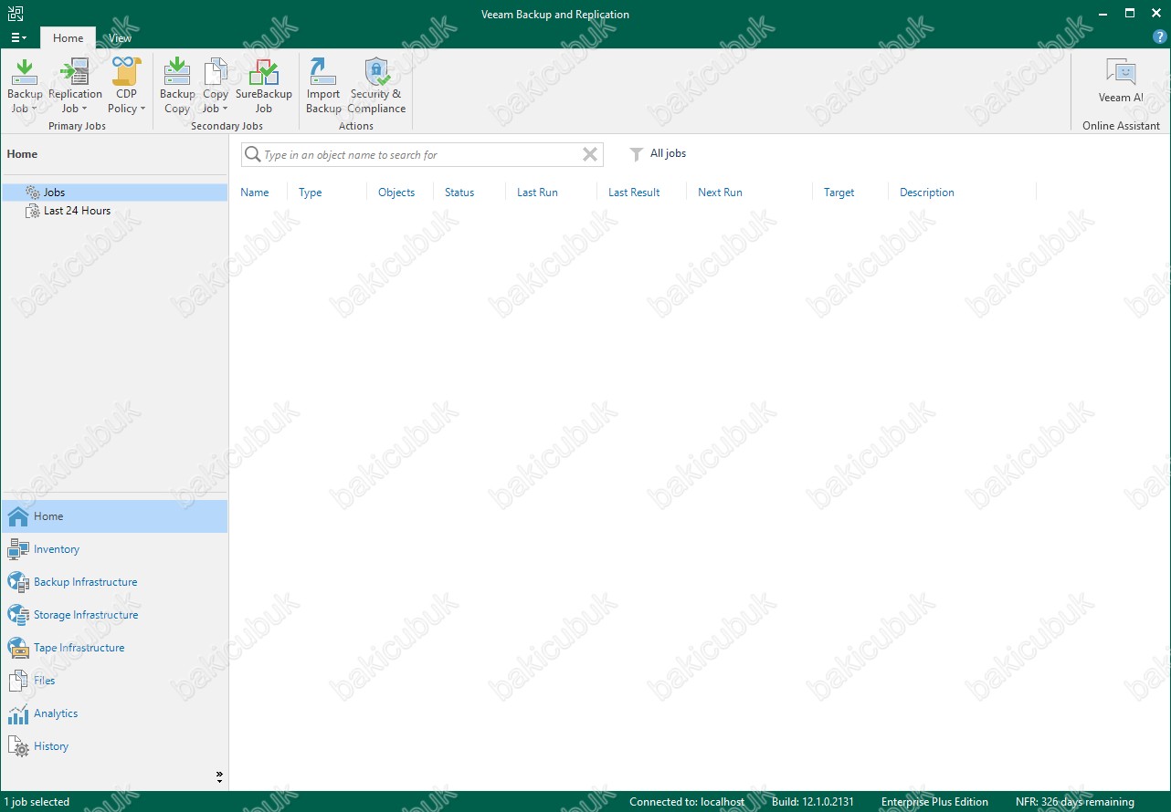Image resolution: width=1171 pixels, height=812 pixels.
Task: Click the magnifier search icon
Action: pos(252,155)
